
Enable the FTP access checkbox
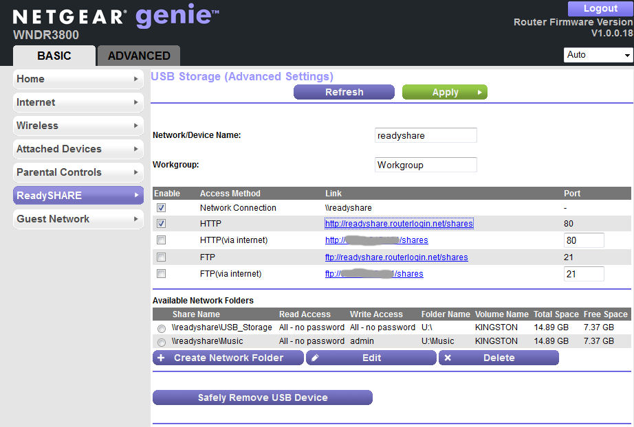coord(162,257)
